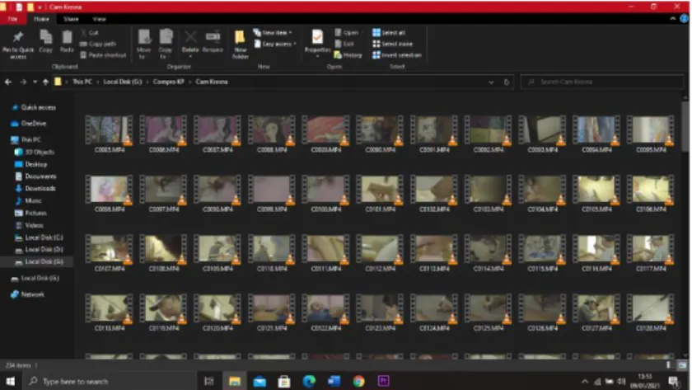Expand the Delete options arrow
This screenshot has width=692, height=390.
pos(190,57)
